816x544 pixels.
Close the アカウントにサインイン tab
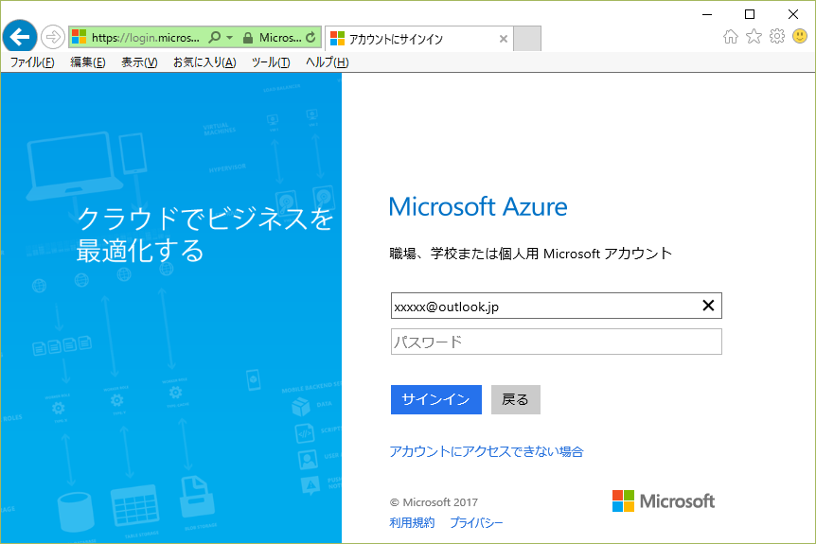504,39
